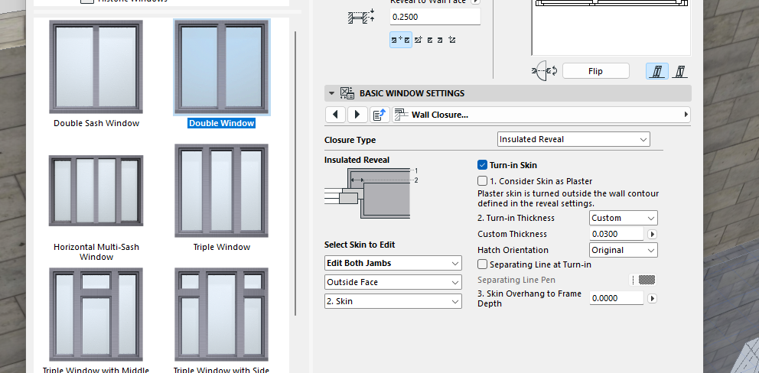Image resolution: width=759 pixels, height=373 pixels.
Task: Click the Reveal depth 0.2500 field
Action: click(x=435, y=17)
